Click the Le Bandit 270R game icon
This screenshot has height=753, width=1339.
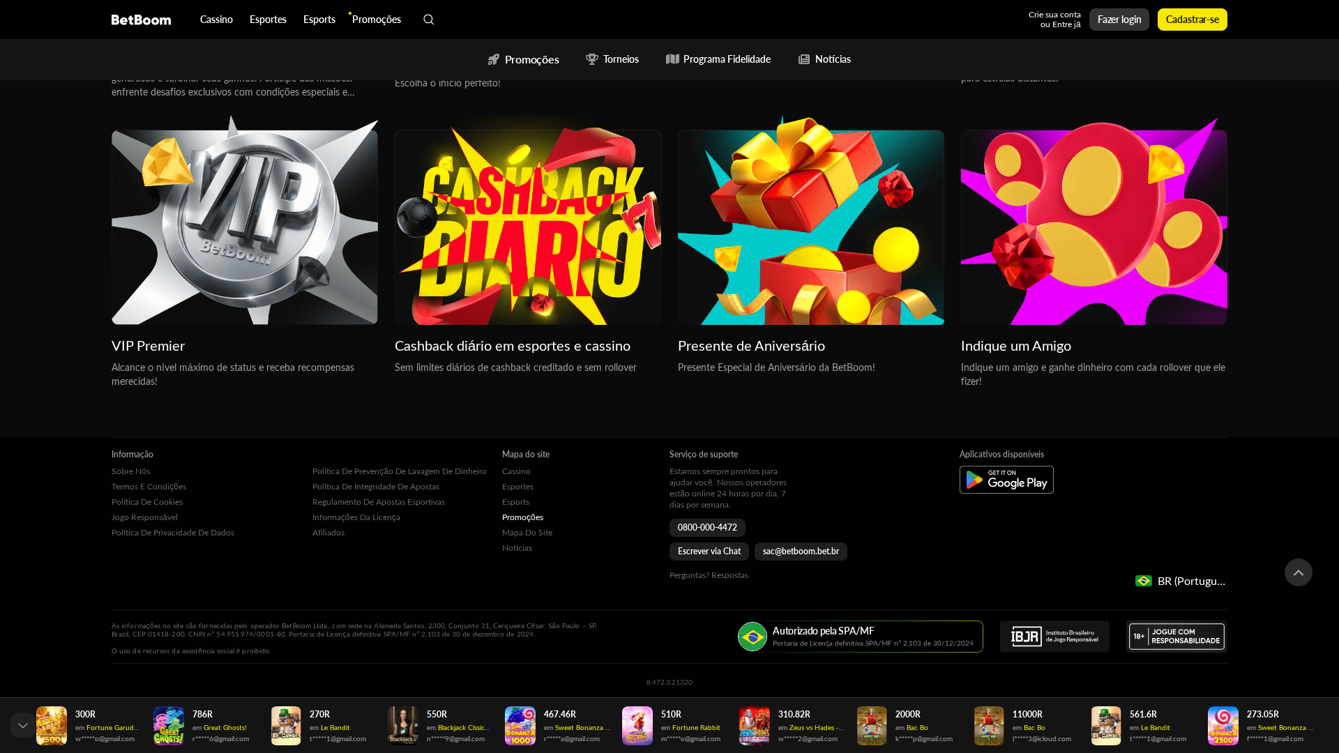(286, 726)
